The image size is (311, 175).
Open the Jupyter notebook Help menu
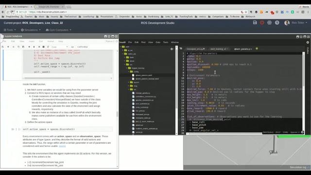tap(60, 41)
